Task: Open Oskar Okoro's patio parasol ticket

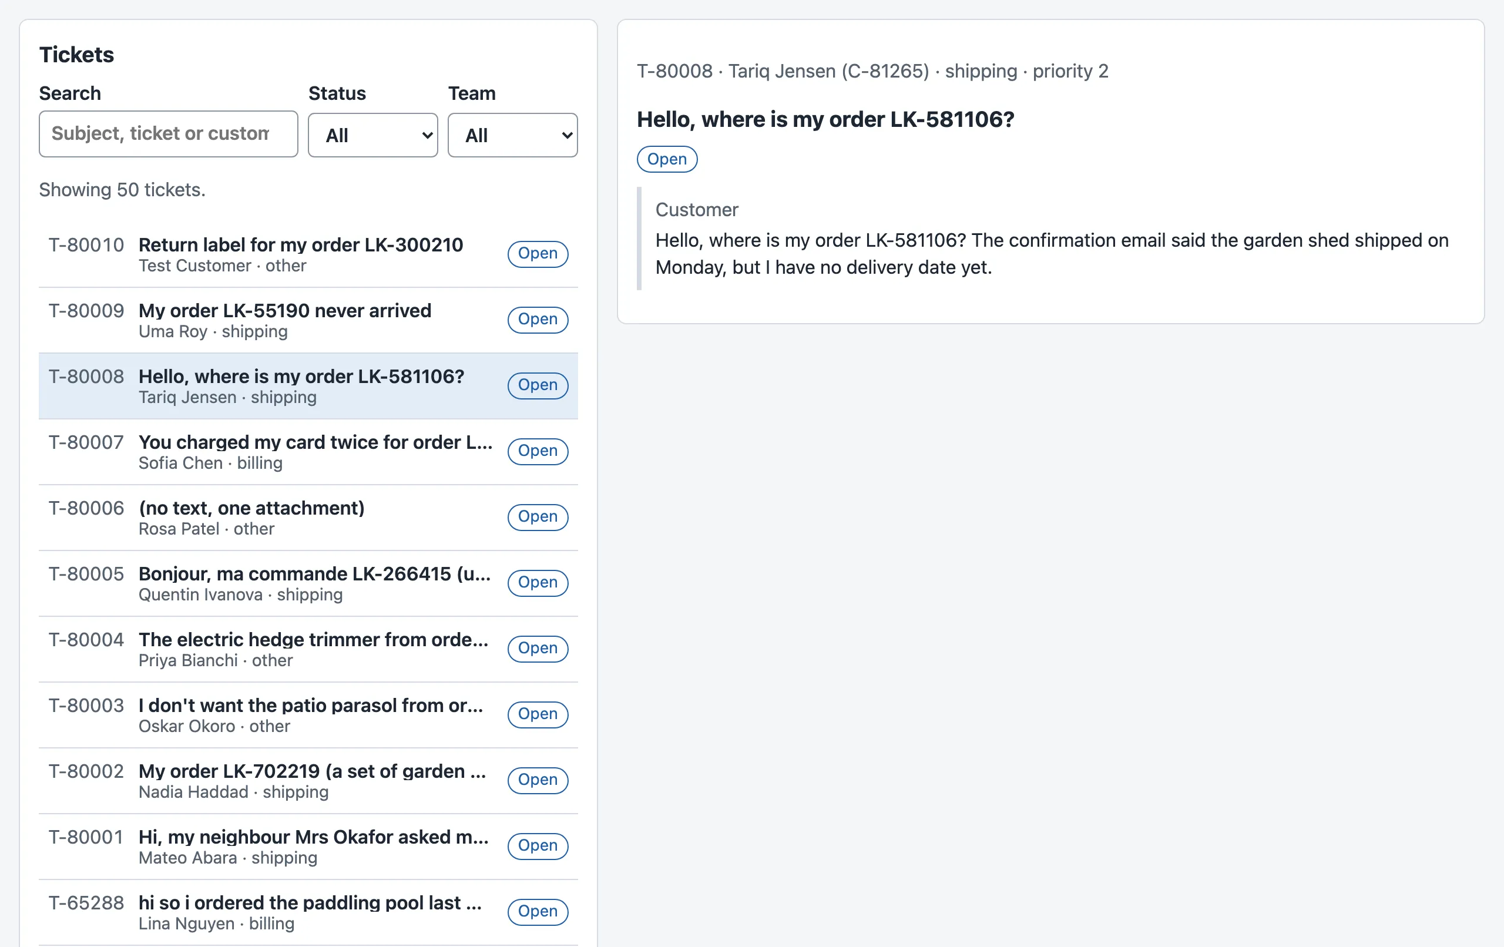Action: point(308,716)
